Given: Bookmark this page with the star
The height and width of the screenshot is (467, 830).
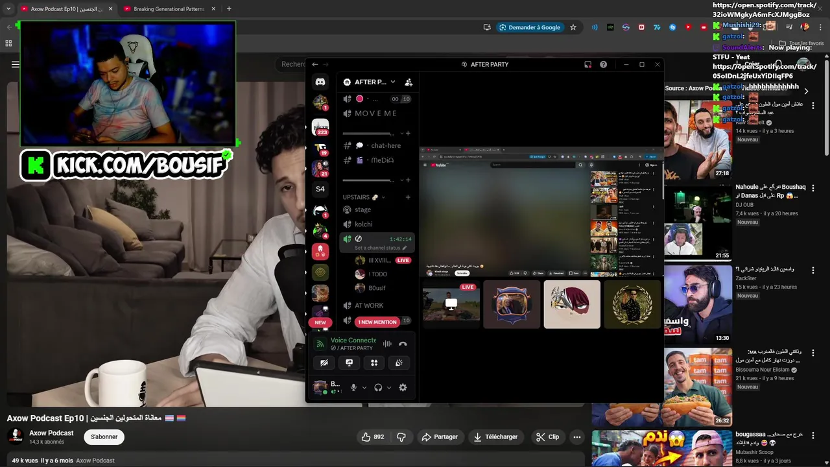Looking at the screenshot, I should point(573,27).
